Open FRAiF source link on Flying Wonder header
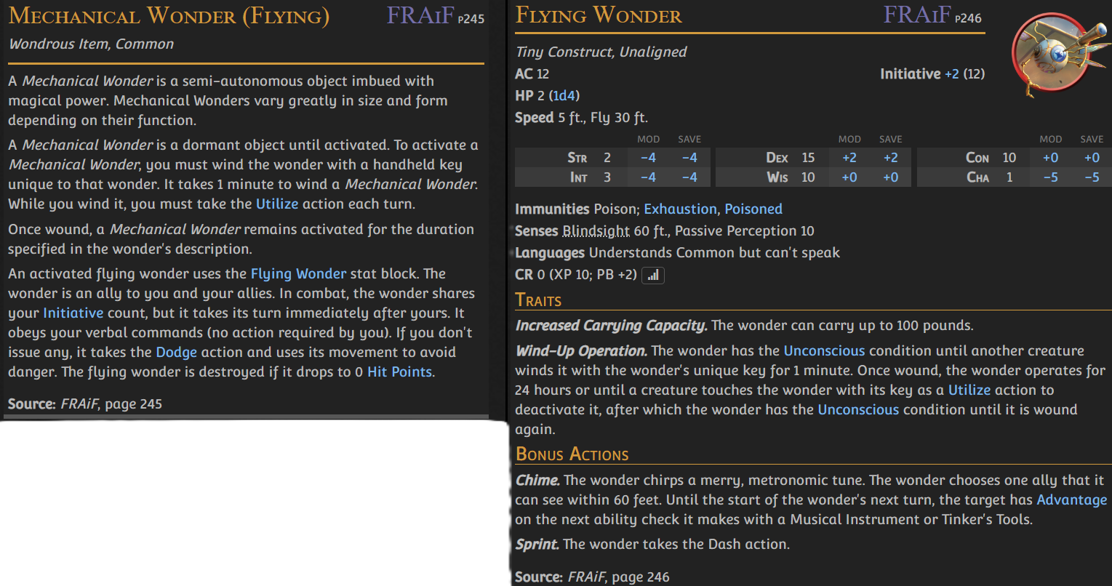Viewport: 1112px width, 586px height. coord(916,15)
